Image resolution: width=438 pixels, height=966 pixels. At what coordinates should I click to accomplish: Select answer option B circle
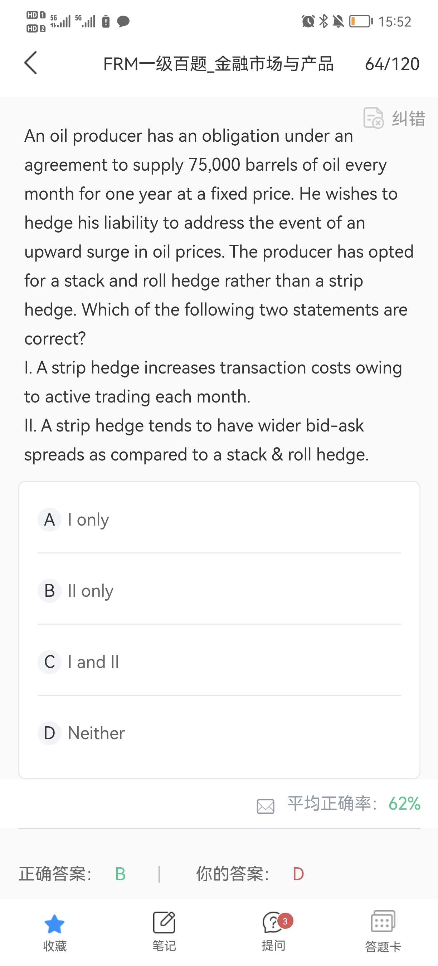click(x=49, y=591)
